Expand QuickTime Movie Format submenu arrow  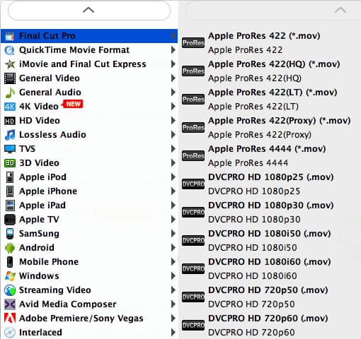click(173, 50)
